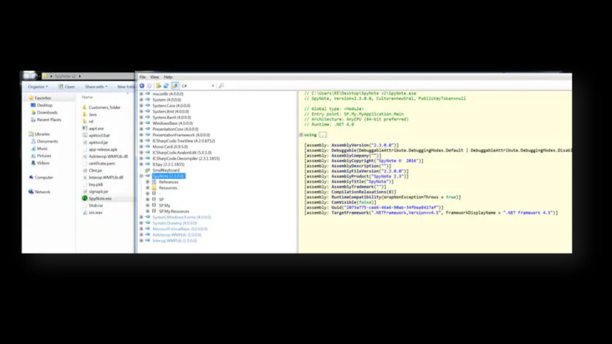
Task: Select System.Windows.Forms in the assembly tree
Action: click(x=182, y=217)
